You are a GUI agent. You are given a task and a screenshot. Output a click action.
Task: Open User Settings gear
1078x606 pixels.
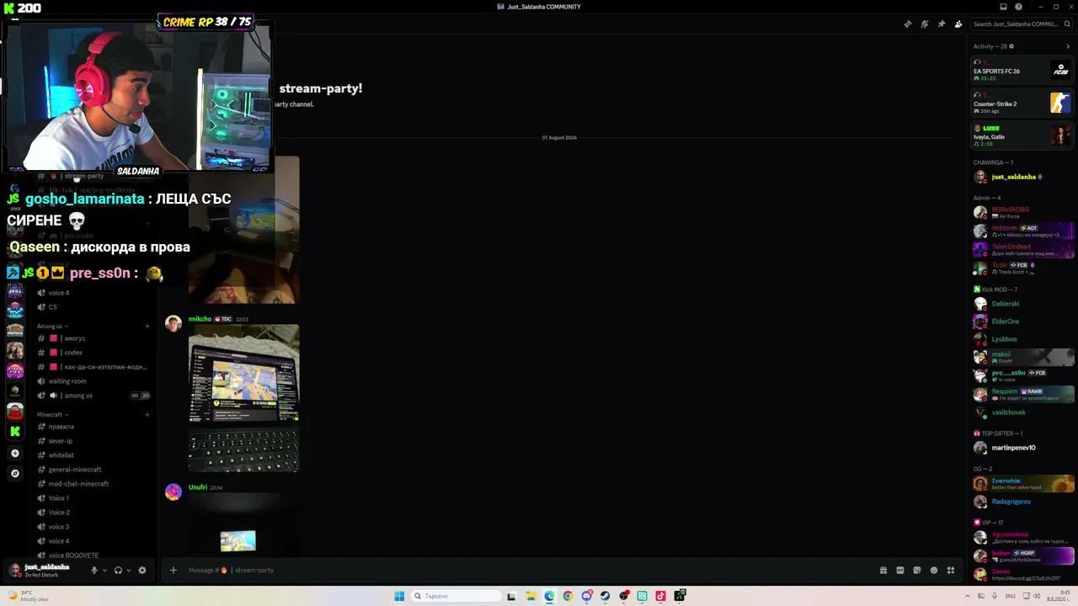click(142, 570)
